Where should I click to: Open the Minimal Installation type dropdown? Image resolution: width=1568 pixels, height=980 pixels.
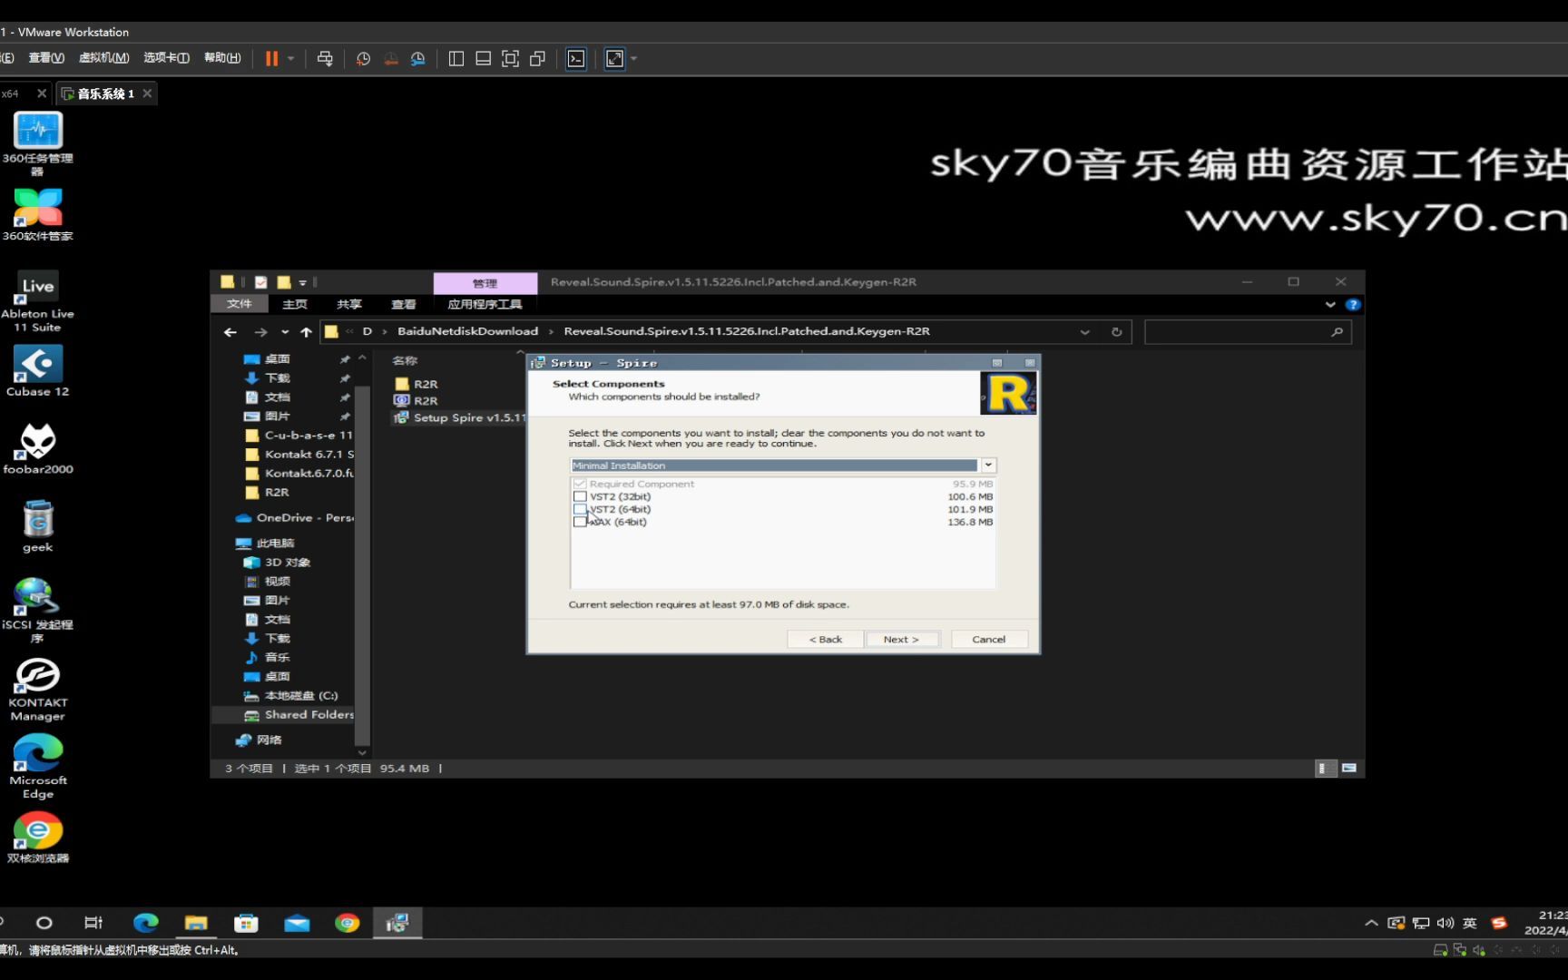click(x=988, y=465)
